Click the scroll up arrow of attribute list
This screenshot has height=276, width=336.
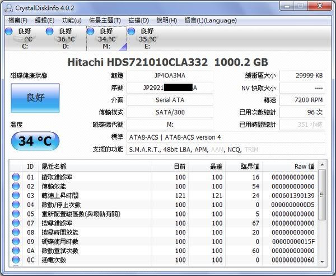point(322,165)
